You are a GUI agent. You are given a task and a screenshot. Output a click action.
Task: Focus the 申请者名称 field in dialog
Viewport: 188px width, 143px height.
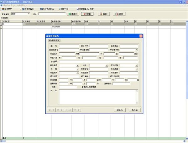(x=99, y=50)
